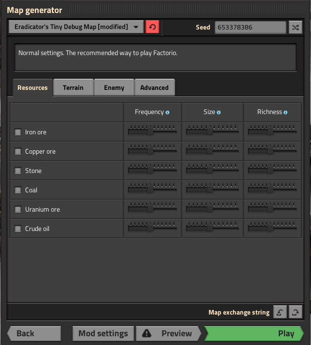Toggle the Crude oil checkbox
Image resolution: width=311 pixels, height=345 pixels.
click(18, 229)
